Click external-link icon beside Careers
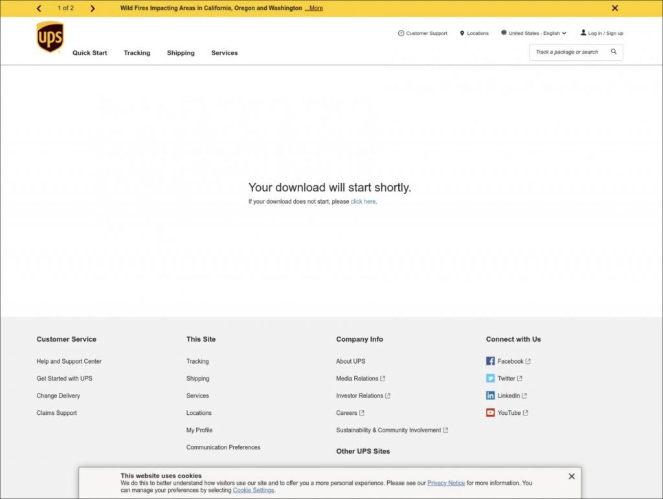The height and width of the screenshot is (499, 663). tap(361, 413)
